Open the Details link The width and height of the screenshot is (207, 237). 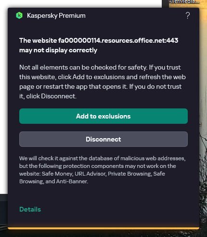coord(30,209)
